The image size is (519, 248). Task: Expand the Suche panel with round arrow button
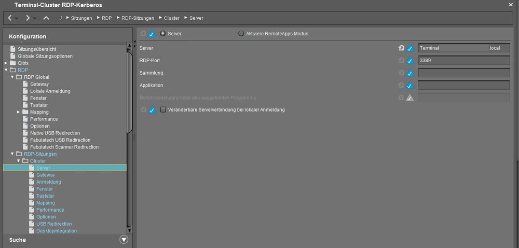(124, 240)
